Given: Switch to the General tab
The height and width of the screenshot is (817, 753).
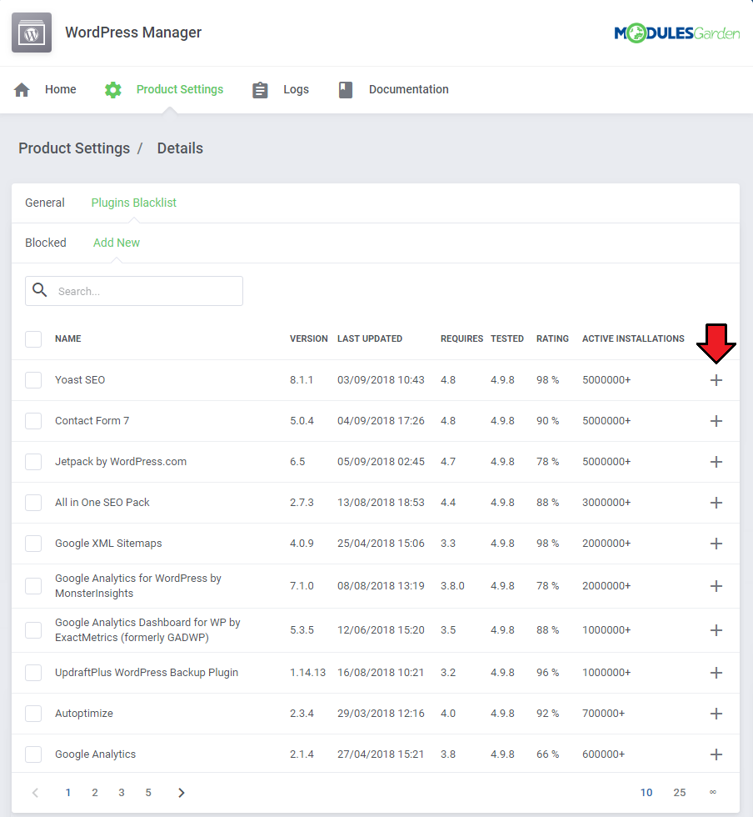Looking at the screenshot, I should click(x=45, y=203).
